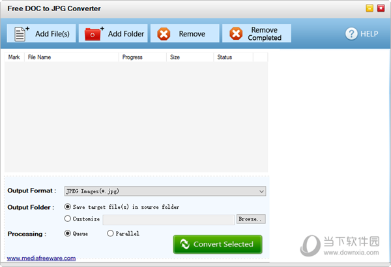Screen dimensions: 391x267
Task: Click the Browse.. button
Action: 251,219
